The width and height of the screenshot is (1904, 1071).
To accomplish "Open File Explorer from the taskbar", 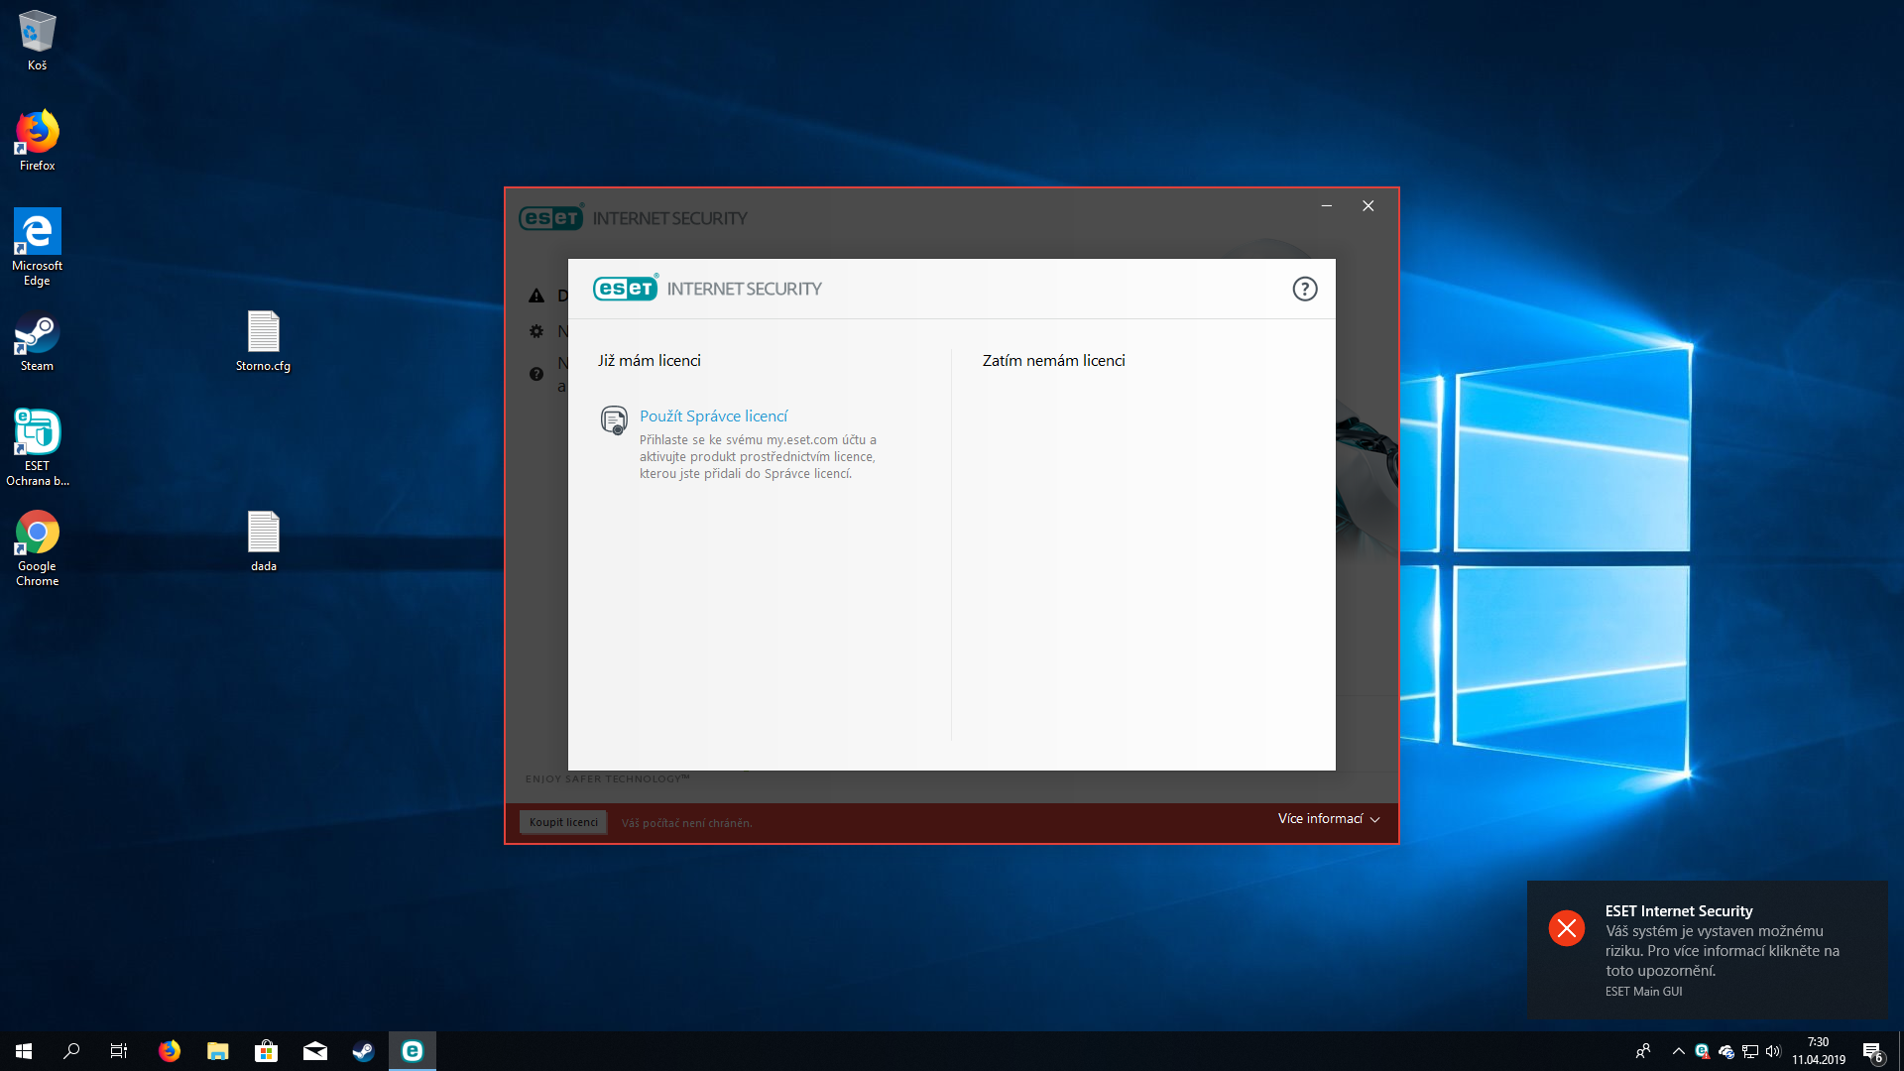I will tap(217, 1051).
